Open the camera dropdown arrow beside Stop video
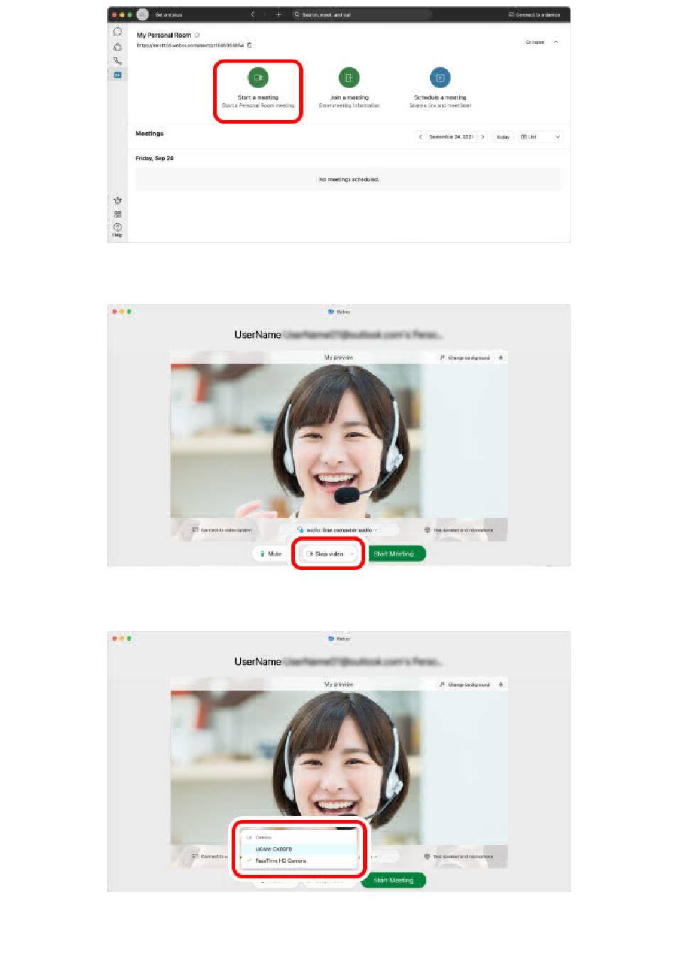Screen dimensions: 675x980 tap(352, 554)
